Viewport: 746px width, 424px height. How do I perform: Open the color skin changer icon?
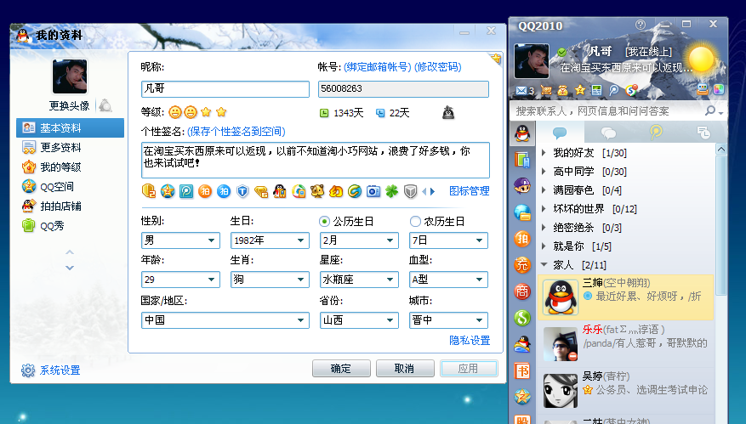(x=719, y=89)
